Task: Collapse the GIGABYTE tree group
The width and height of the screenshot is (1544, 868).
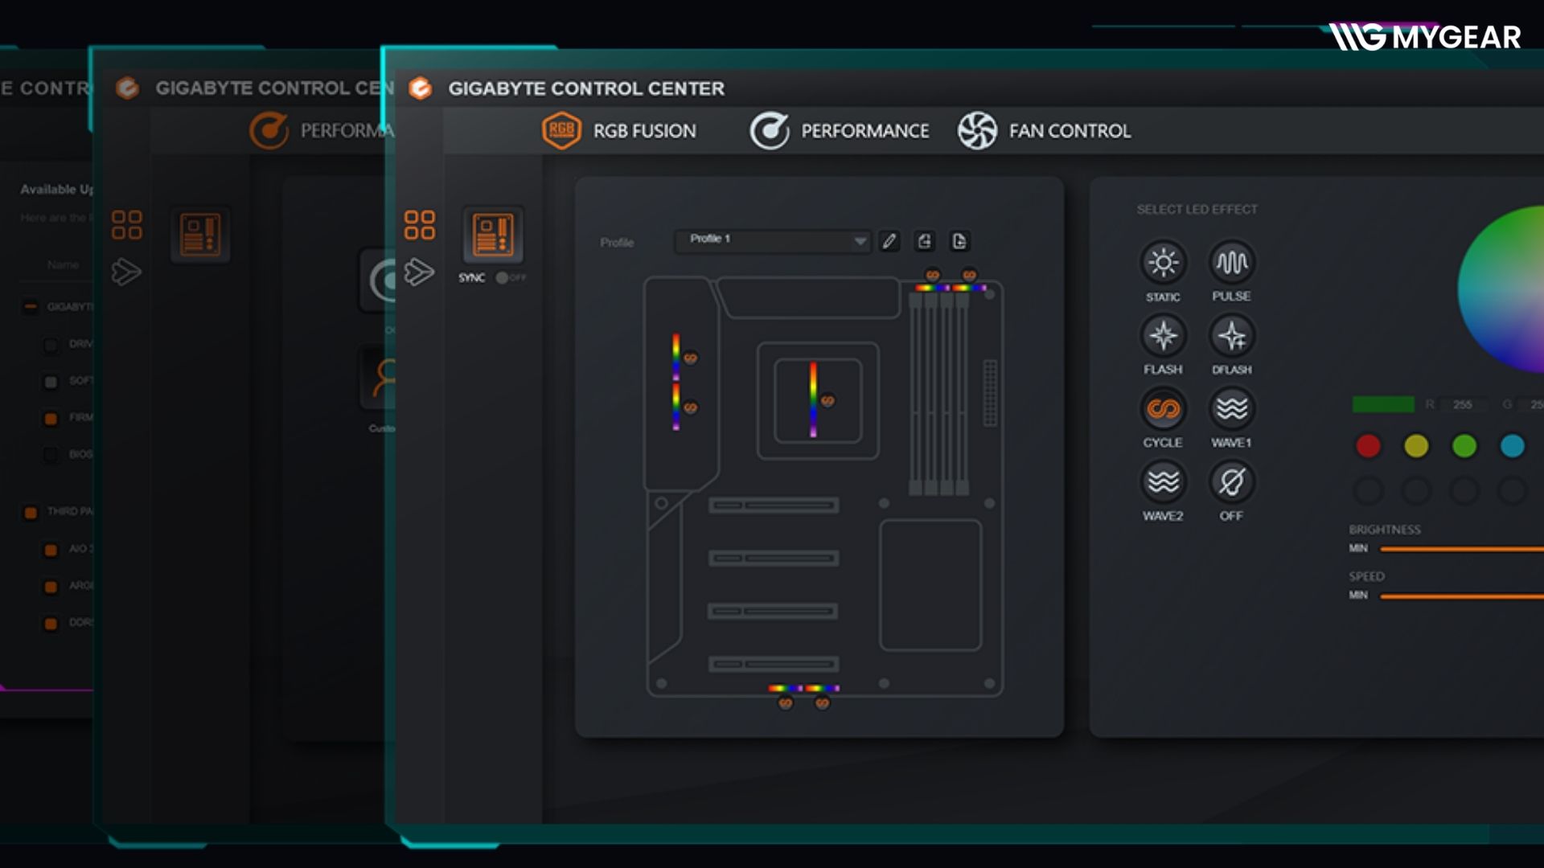Action: coord(31,307)
